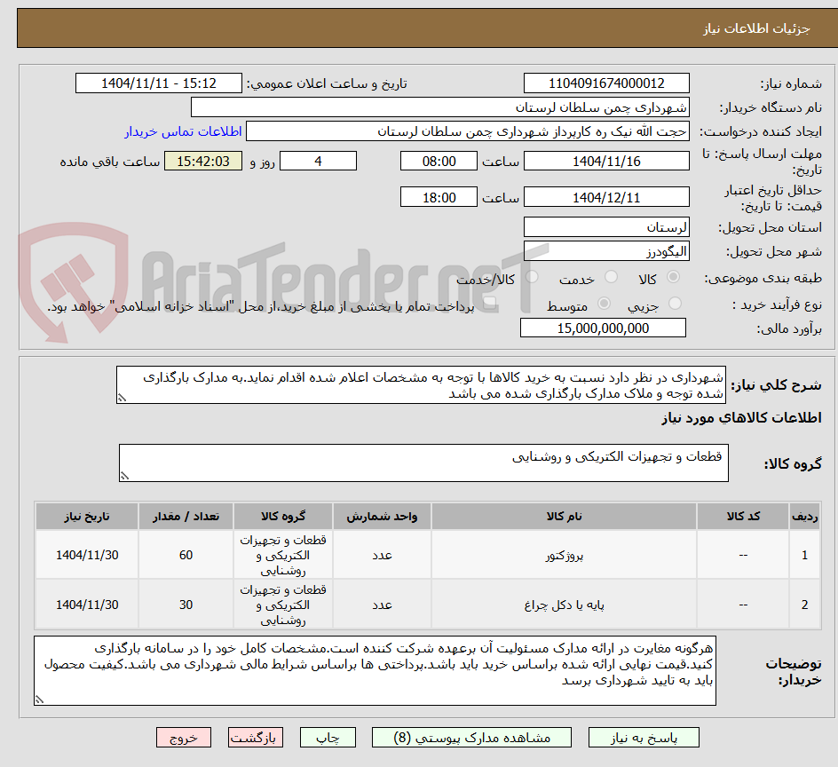Viewport: 838px width, 767px height.
Task: Click the ردیف column header
Action: tap(805, 517)
